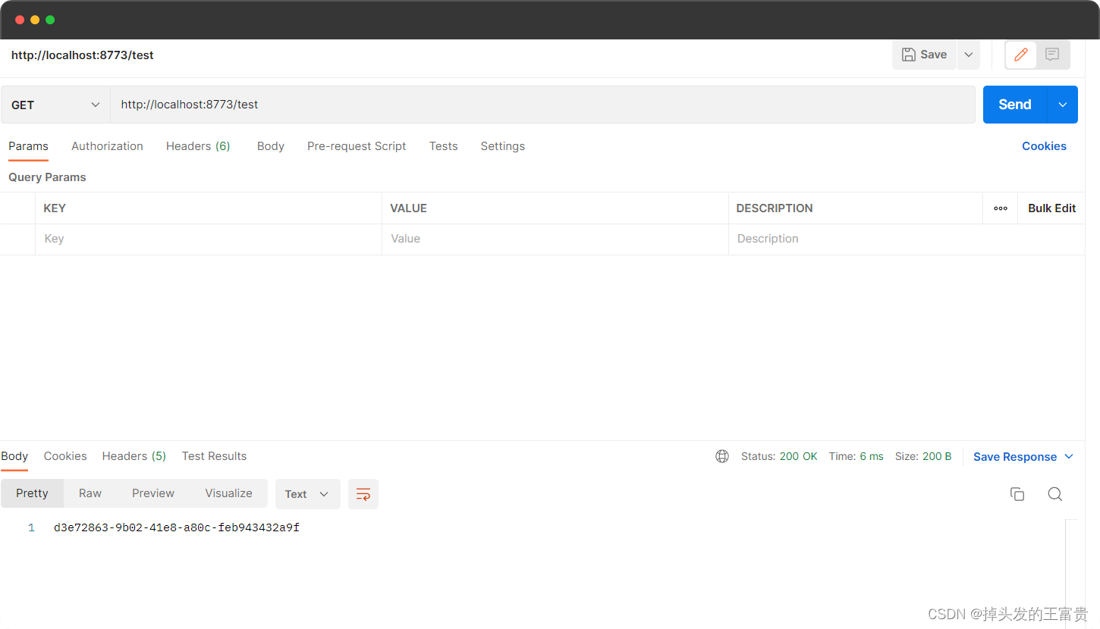Minimize the window with the yellow button
This screenshot has height=629, width=1100.
(x=35, y=20)
